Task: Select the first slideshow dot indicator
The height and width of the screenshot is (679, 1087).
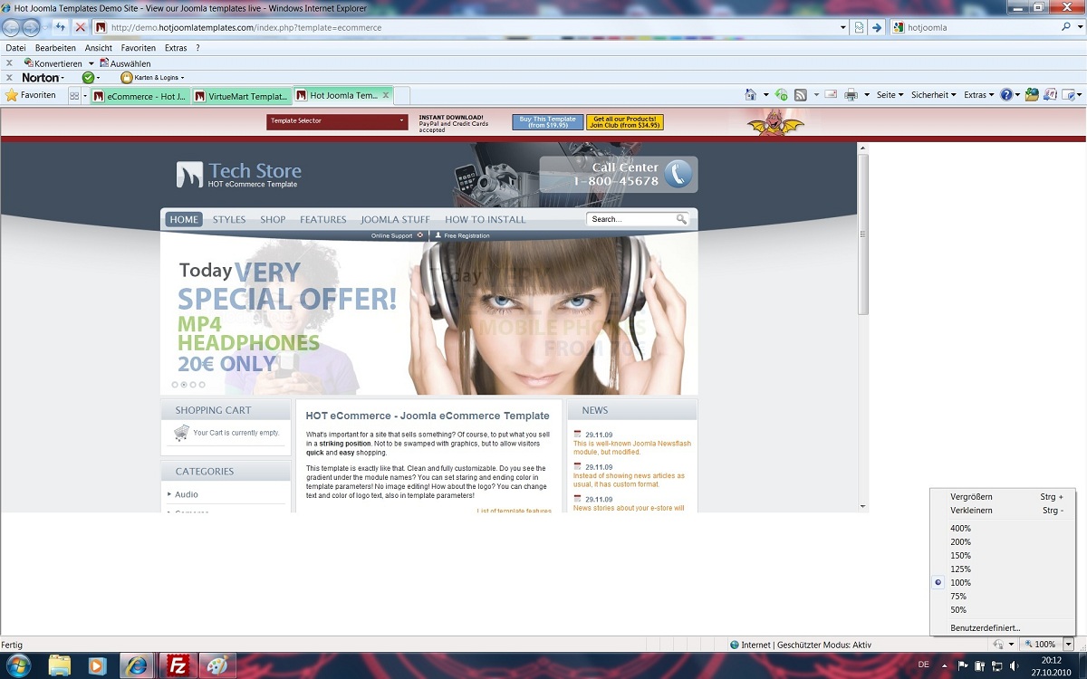Action: coord(175,385)
